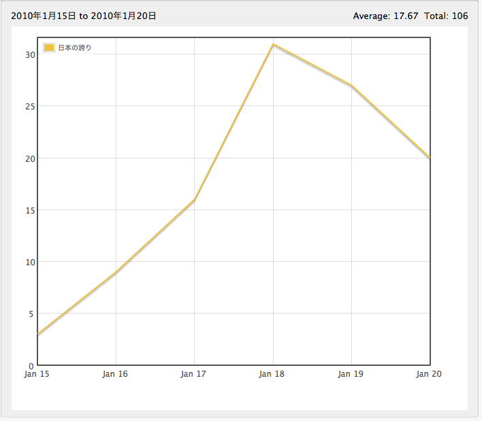
Task: Click the line data point at Jan 16
Action: 116,272
